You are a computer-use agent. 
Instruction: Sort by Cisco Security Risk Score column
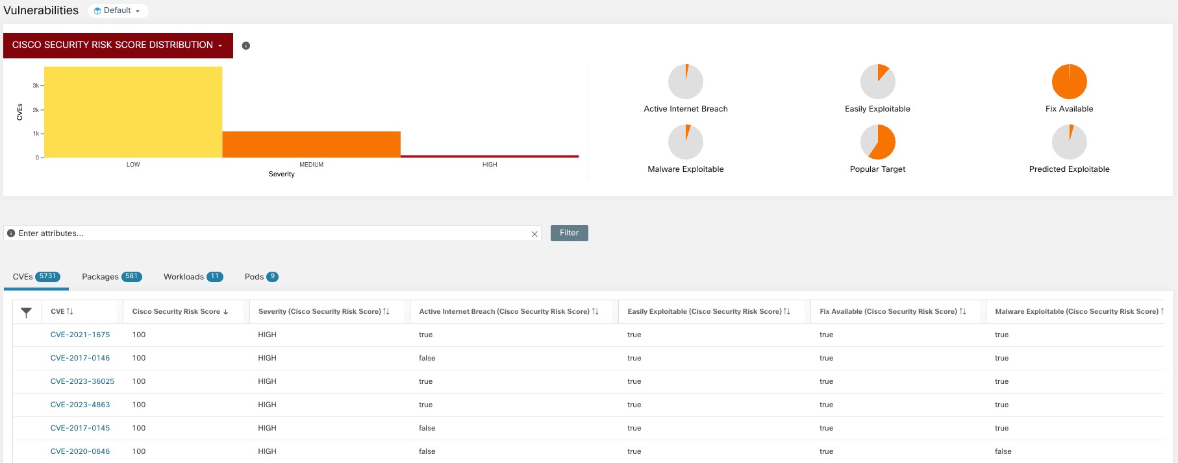181,312
